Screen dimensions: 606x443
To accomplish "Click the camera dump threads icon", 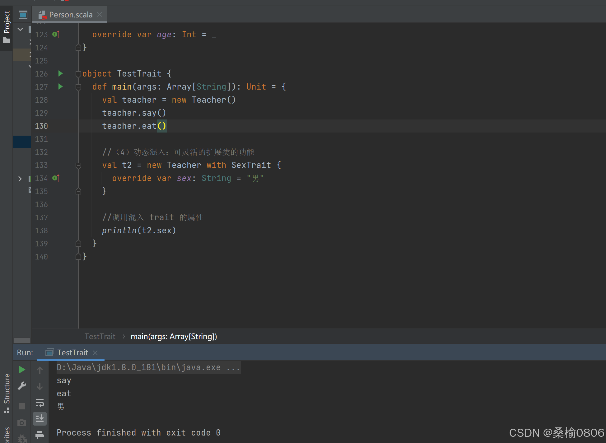I will tap(22, 422).
